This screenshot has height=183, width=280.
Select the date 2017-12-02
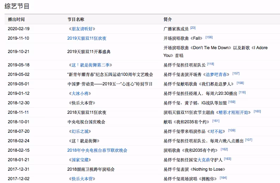coord(19,179)
